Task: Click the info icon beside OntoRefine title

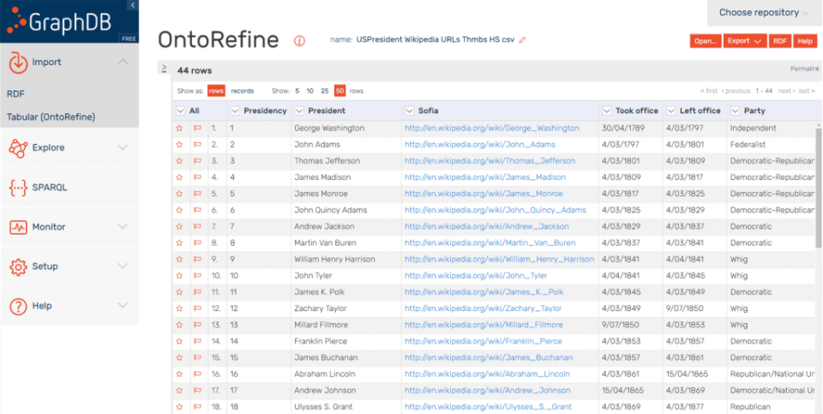Action: coord(299,40)
